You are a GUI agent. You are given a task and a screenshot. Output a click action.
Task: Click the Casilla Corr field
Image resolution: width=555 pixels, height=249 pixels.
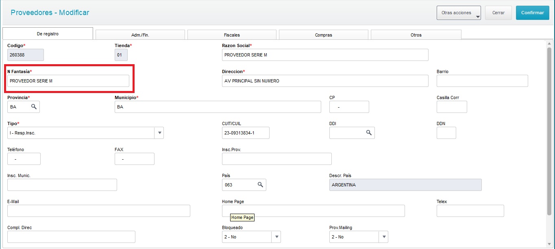pyautogui.click(x=452, y=107)
